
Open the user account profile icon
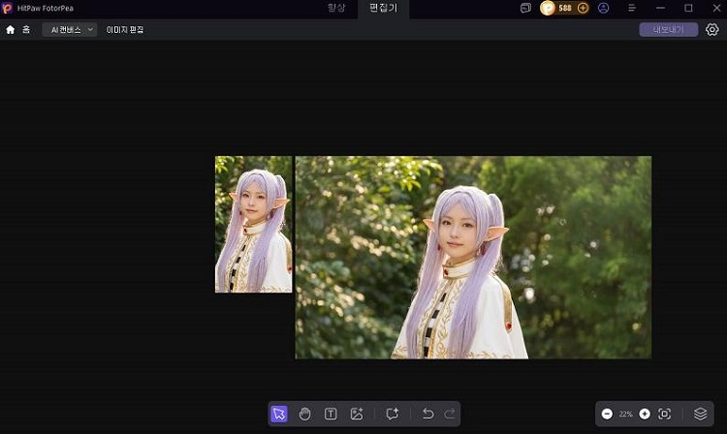(x=603, y=8)
